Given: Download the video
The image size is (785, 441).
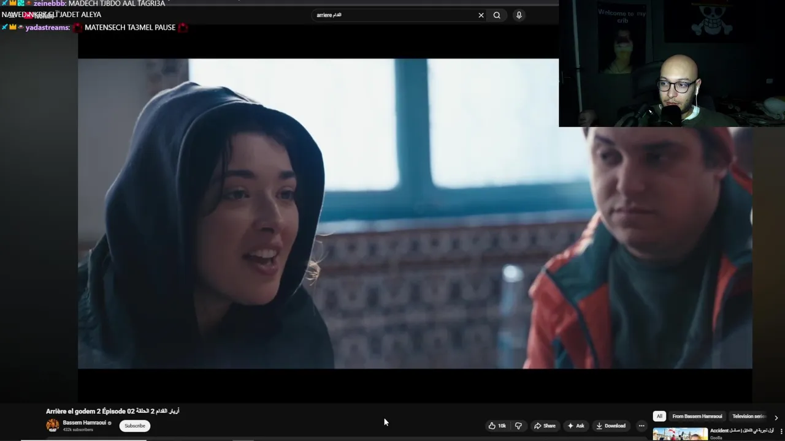Looking at the screenshot, I should (611, 426).
